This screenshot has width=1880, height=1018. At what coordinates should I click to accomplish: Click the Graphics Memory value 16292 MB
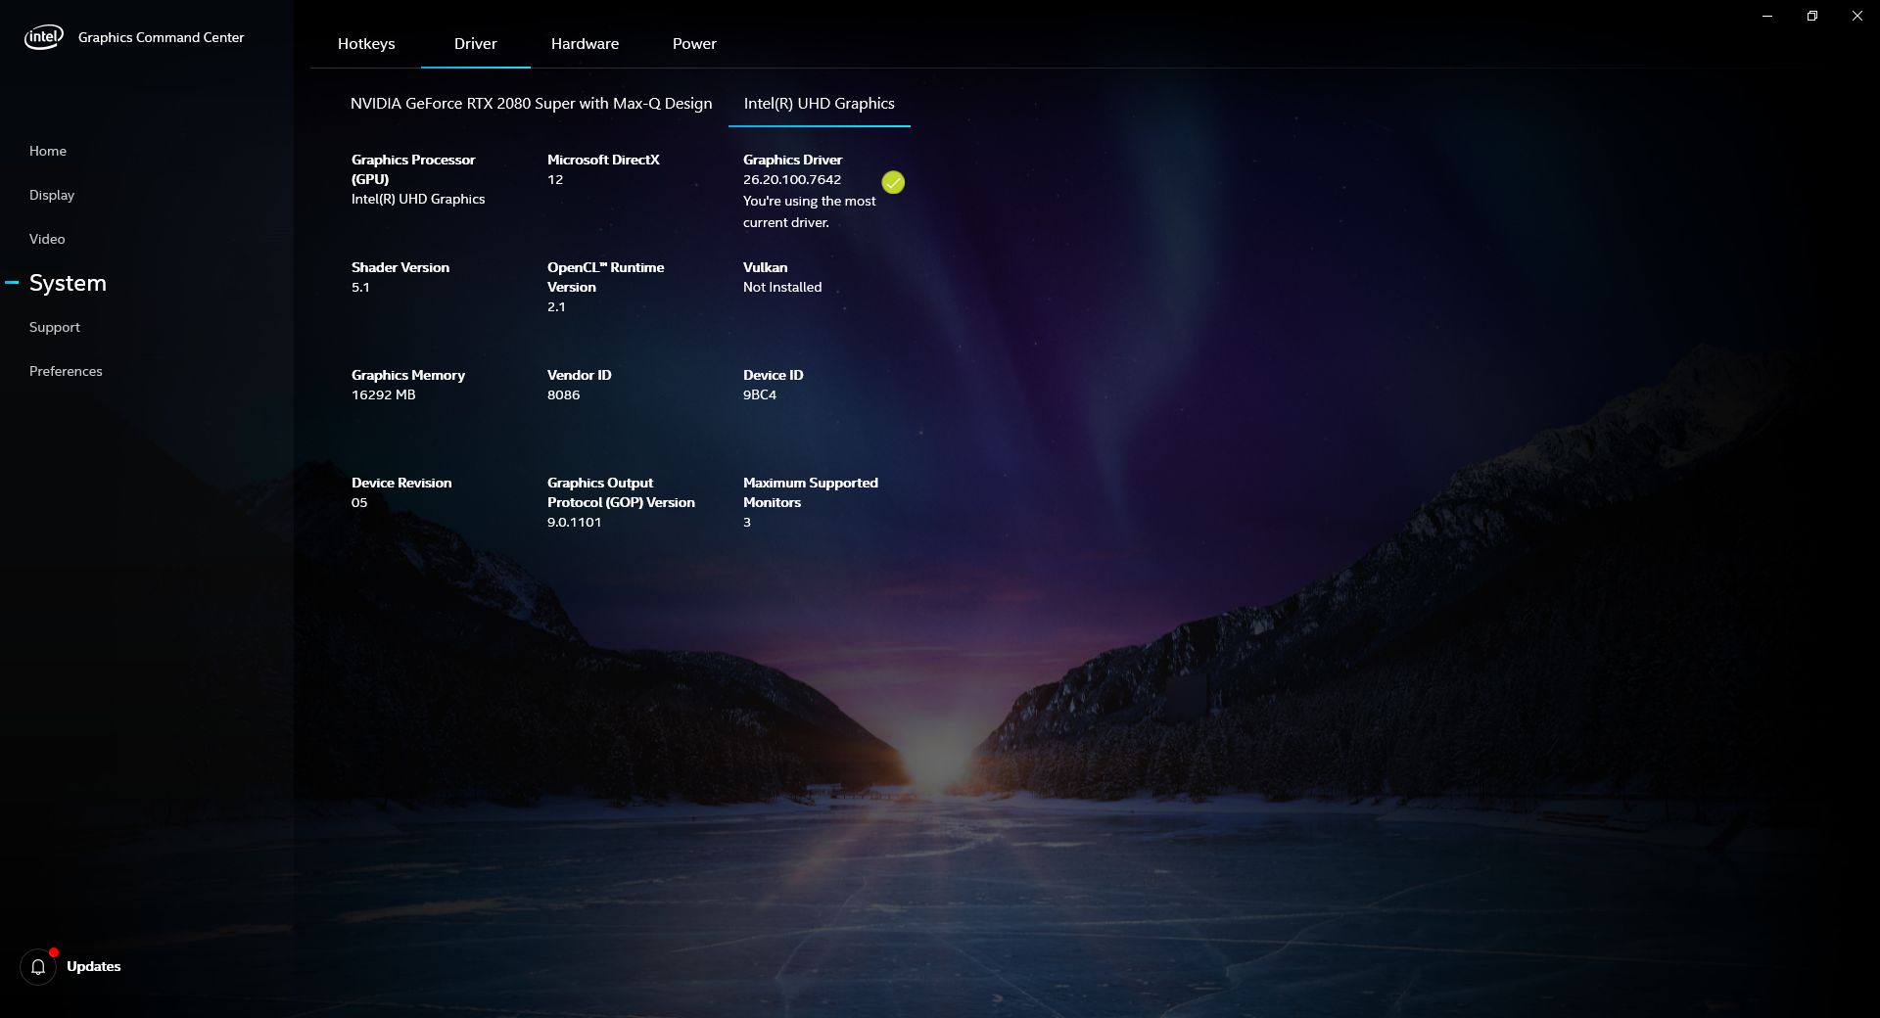pyautogui.click(x=384, y=395)
